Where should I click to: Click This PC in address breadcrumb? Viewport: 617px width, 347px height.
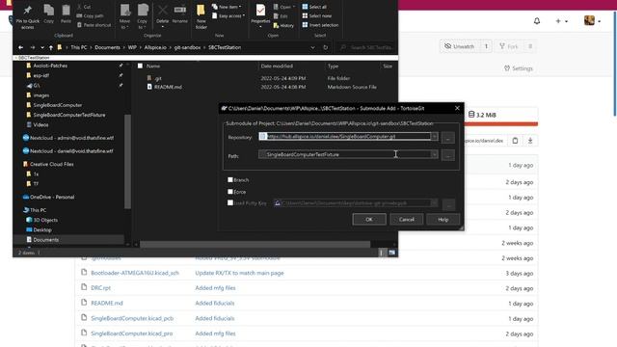click(x=79, y=47)
